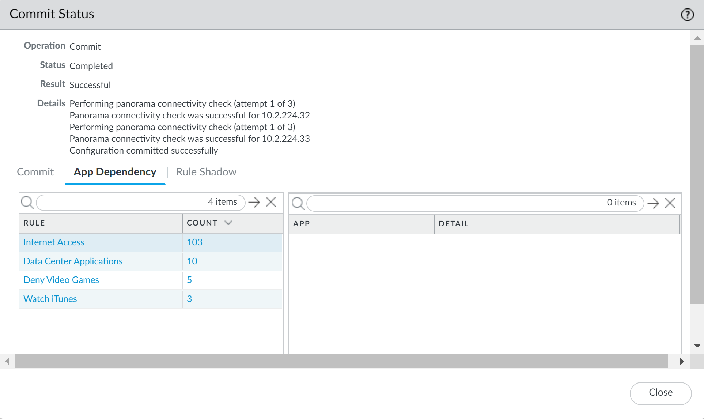The image size is (704, 419).
Task: Click the Close button
Action: tap(661, 393)
